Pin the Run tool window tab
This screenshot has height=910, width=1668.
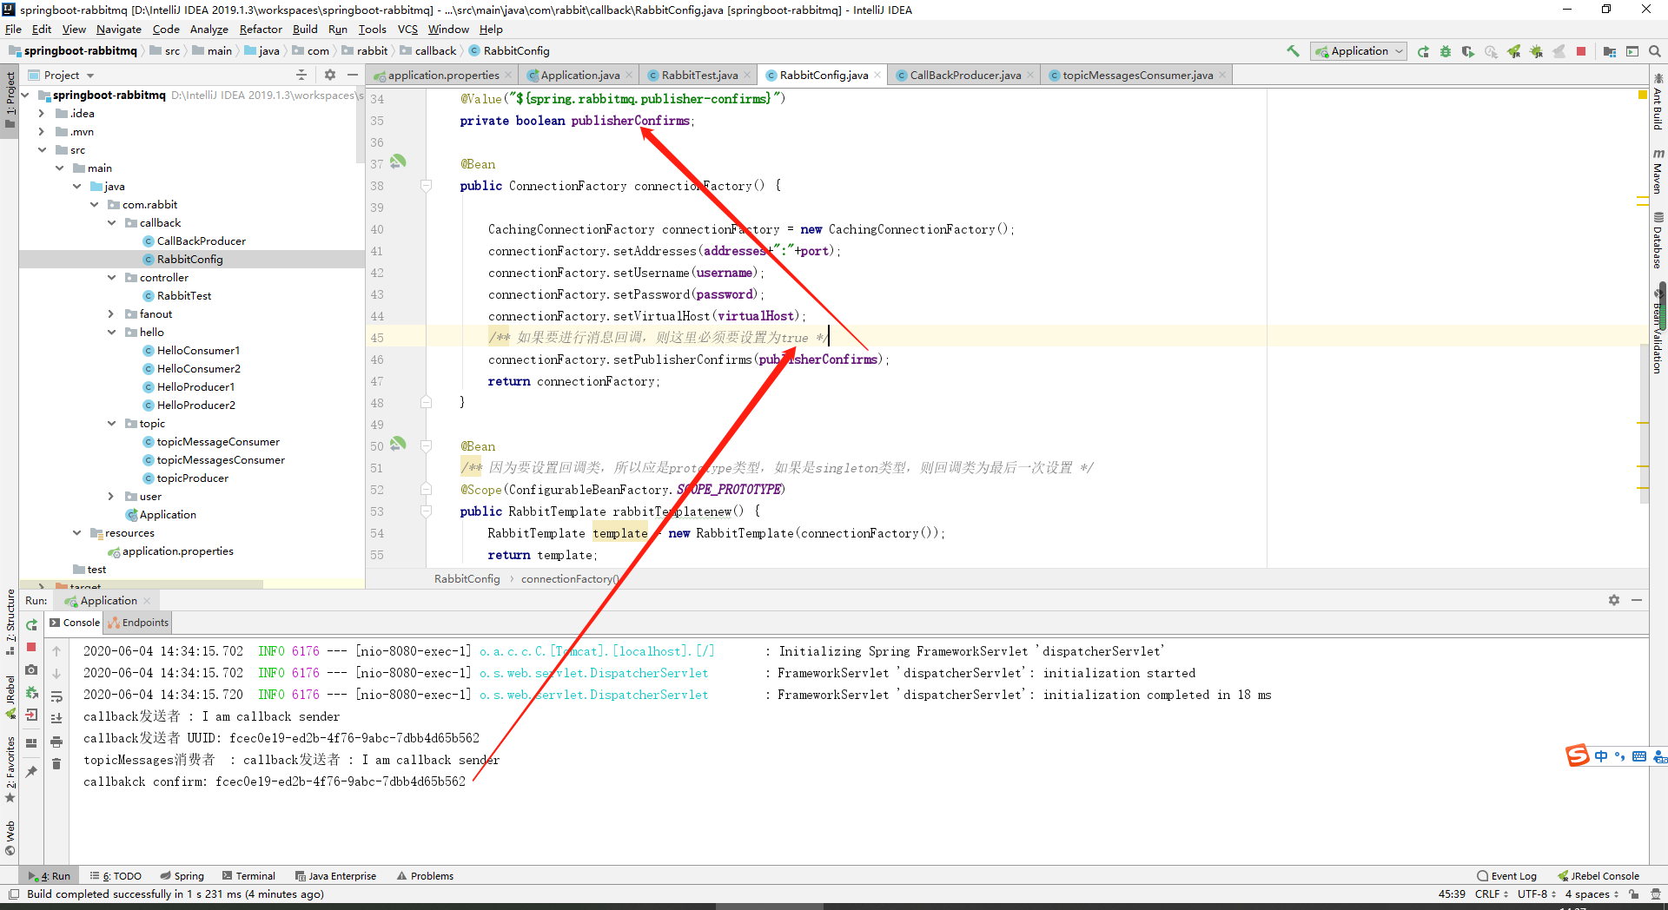[31, 769]
